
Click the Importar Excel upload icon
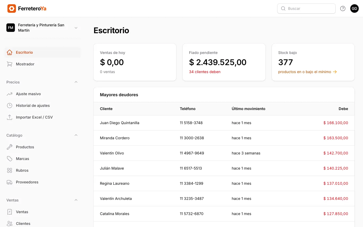pyautogui.click(x=10, y=117)
